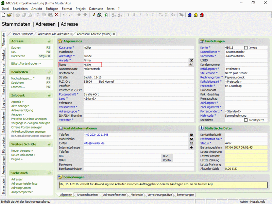Screen dimensions: 272x204
Task: Click the Matchcode input field
Action: (139, 52)
